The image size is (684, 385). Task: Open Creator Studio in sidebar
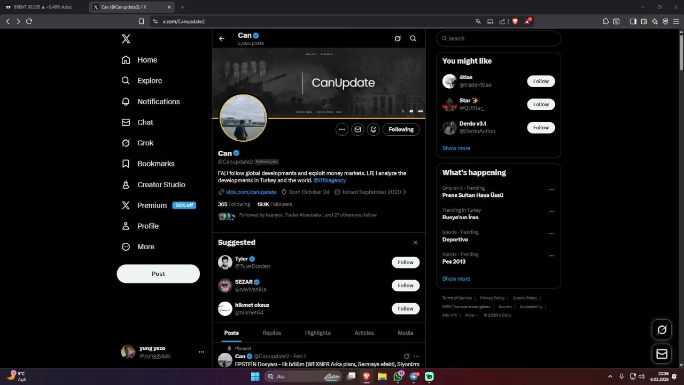click(153, 184)
